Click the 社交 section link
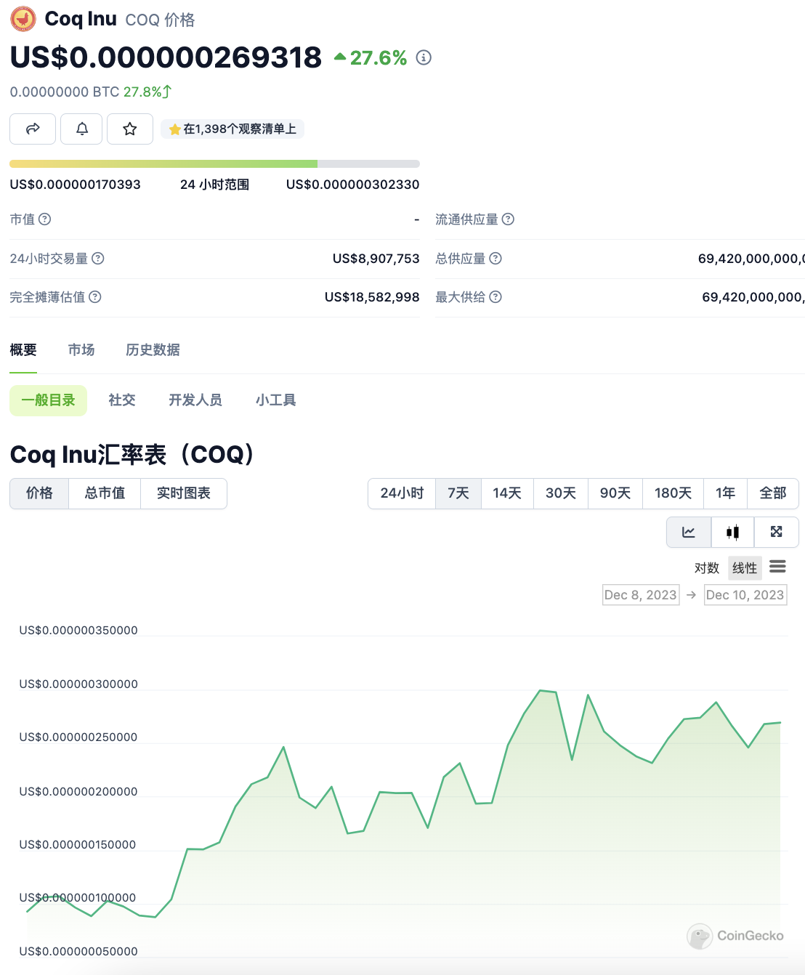Viewport: 805px width, 975px height. (x=122, y=400)
